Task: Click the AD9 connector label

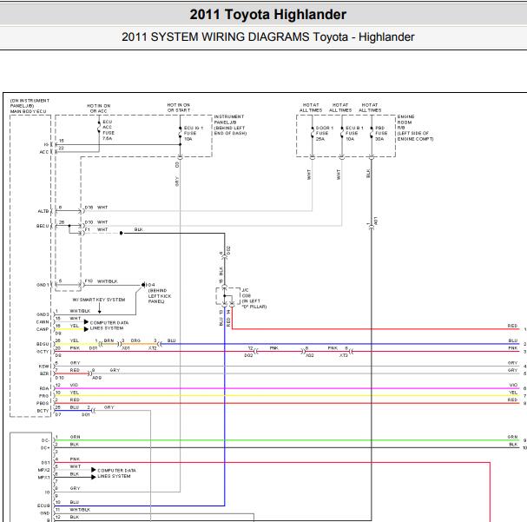Action: tap(96, 378)
